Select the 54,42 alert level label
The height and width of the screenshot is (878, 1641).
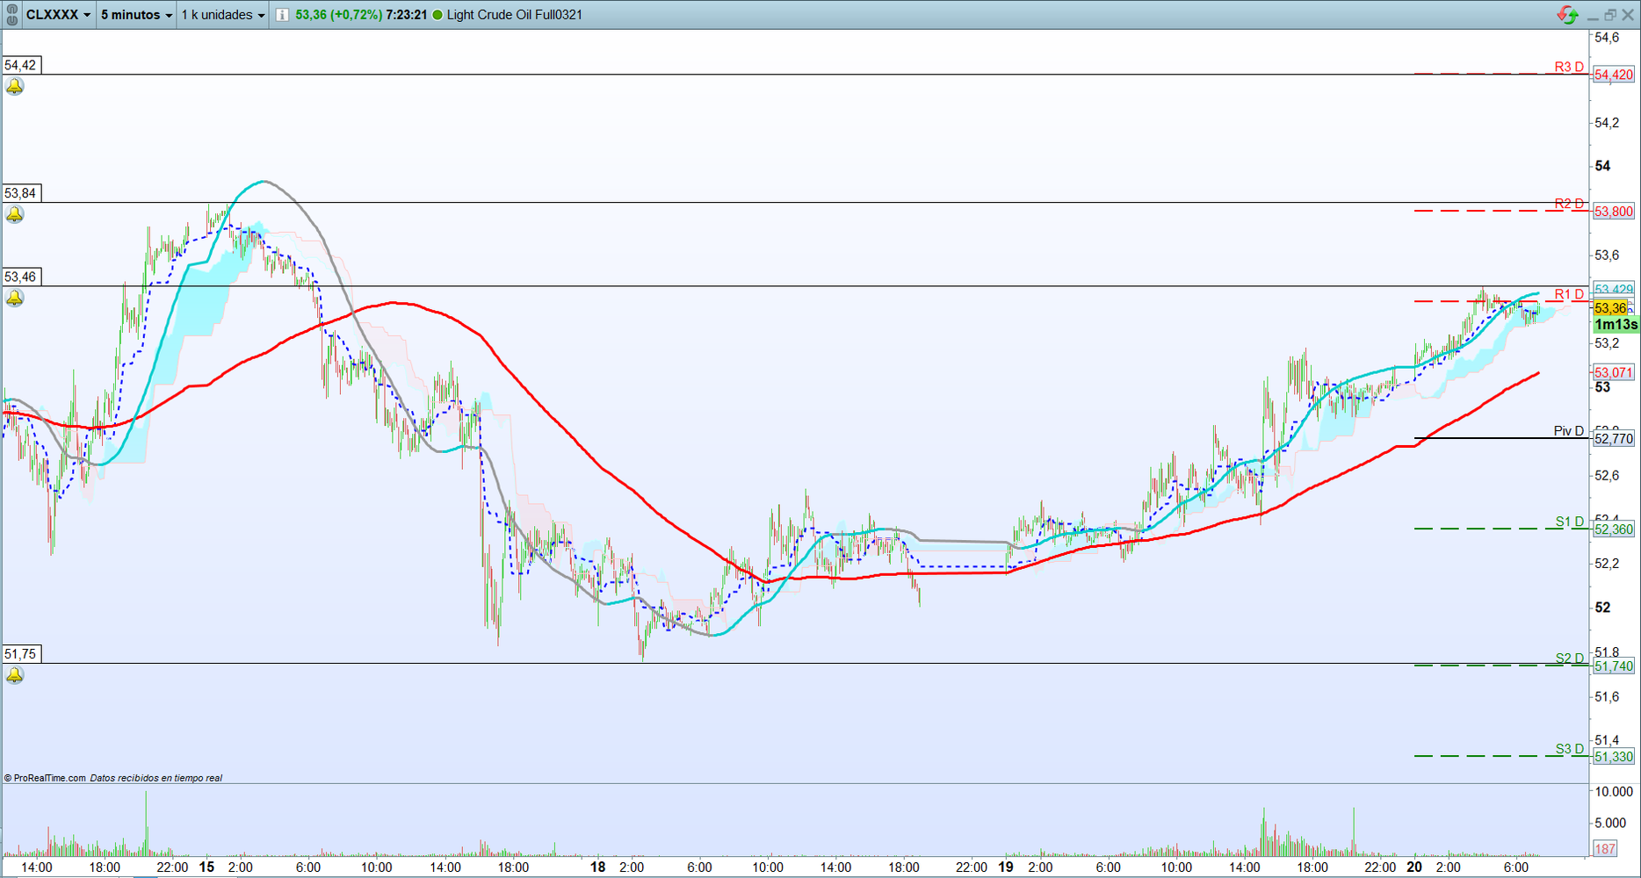coord(20,65)
